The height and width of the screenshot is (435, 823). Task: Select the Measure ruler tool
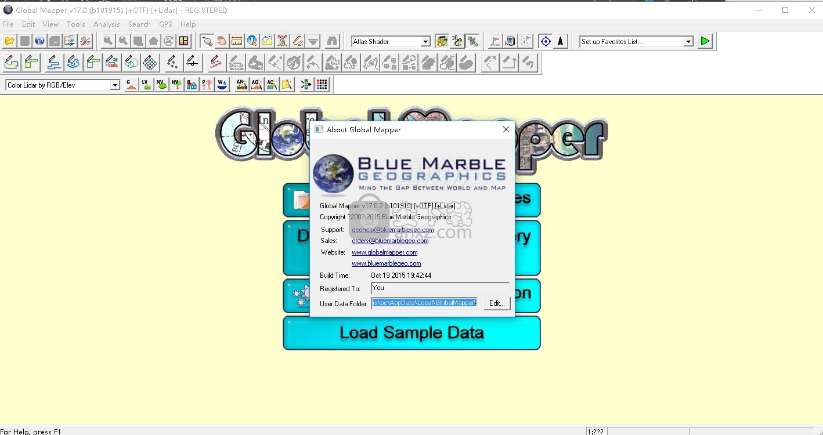pos(237,41)
